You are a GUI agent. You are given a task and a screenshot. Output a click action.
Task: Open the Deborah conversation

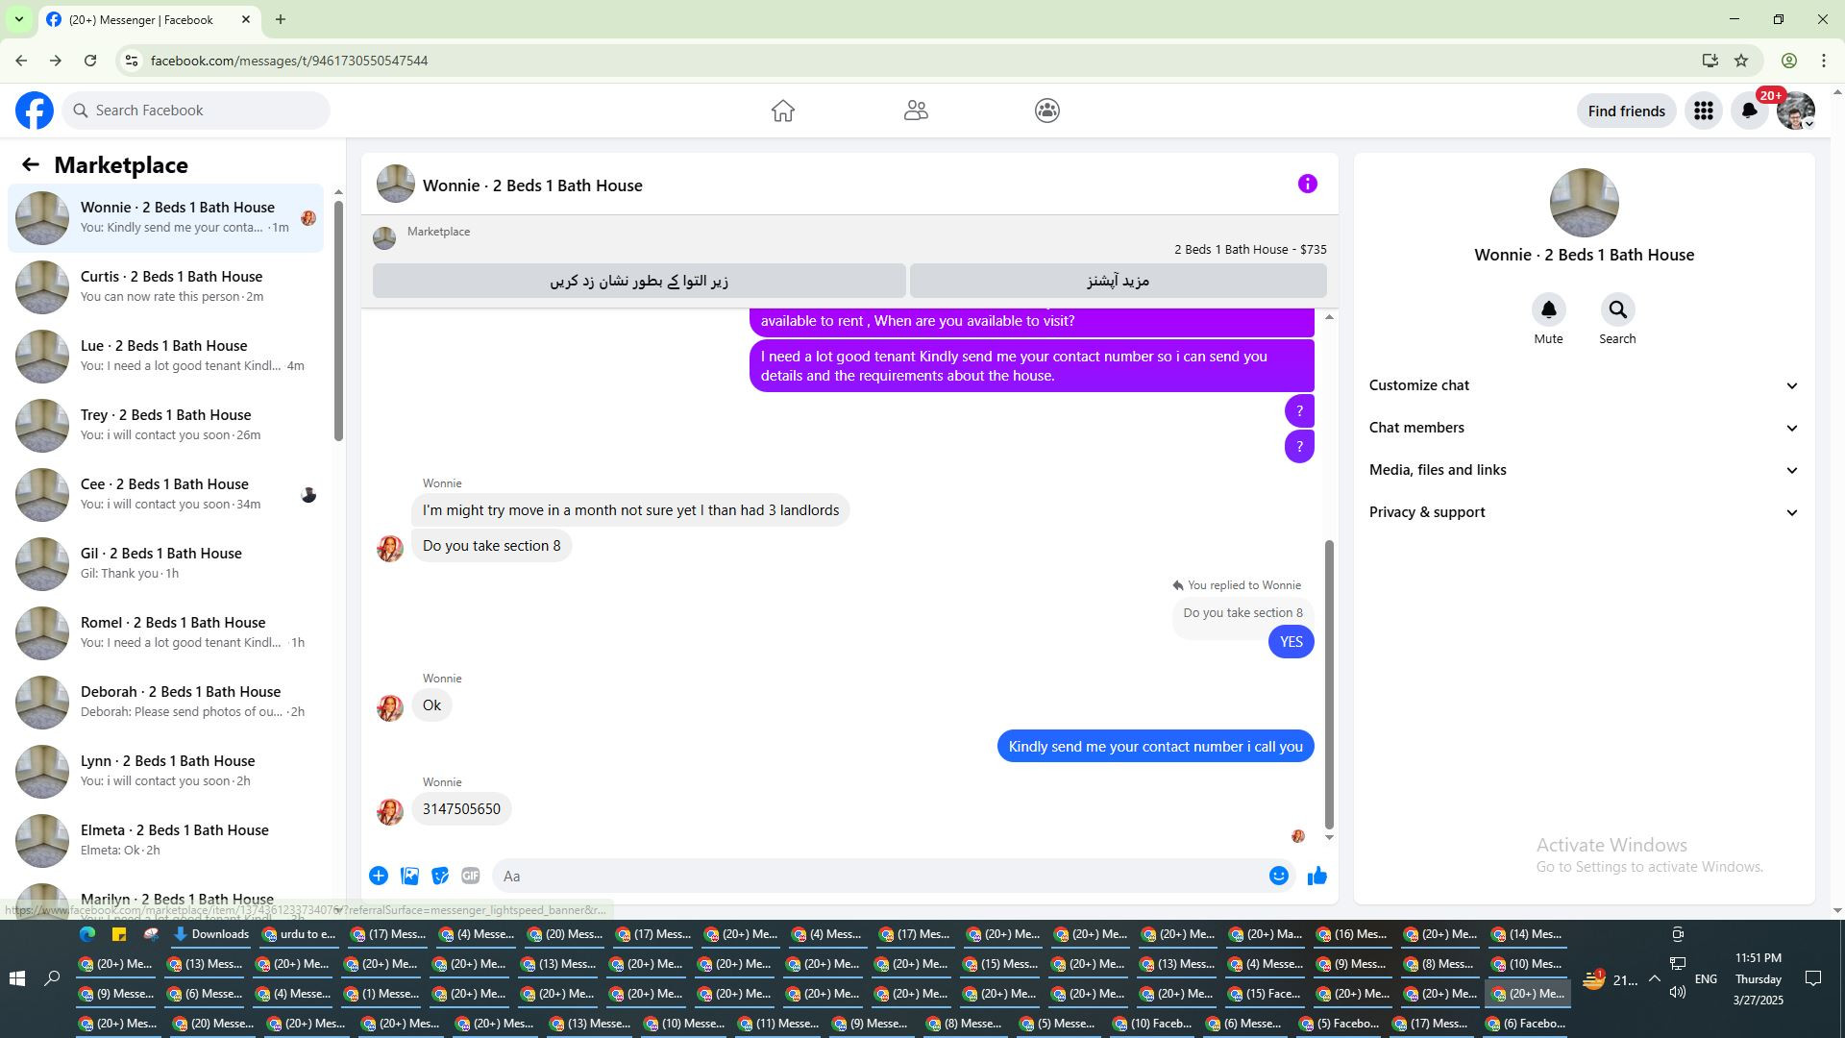(x=165, y=702)
